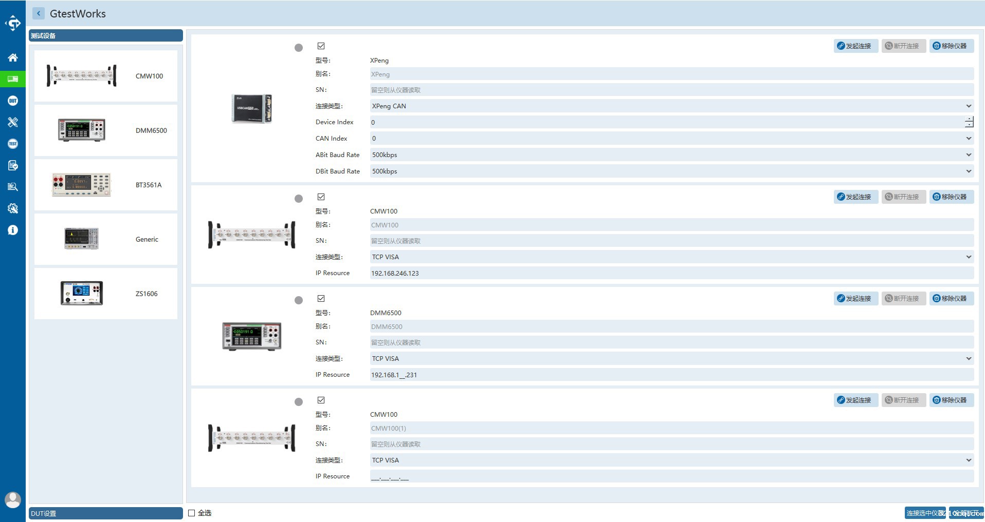Click the empty CMW100(1) IP Resource field
The height and width of the screenshot is (522, 985).
click(x=671, y=476)
